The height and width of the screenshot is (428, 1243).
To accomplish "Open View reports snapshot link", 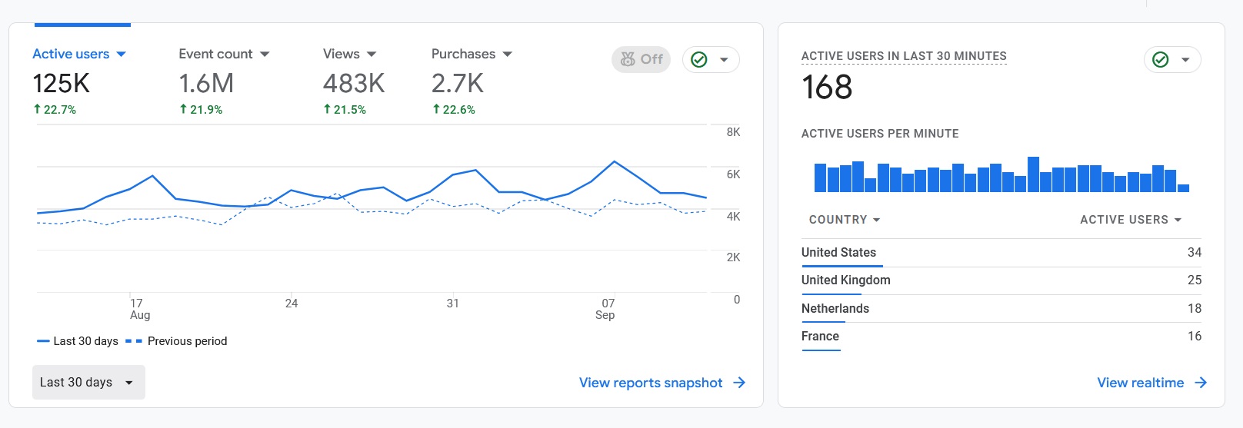I will 651,383.
